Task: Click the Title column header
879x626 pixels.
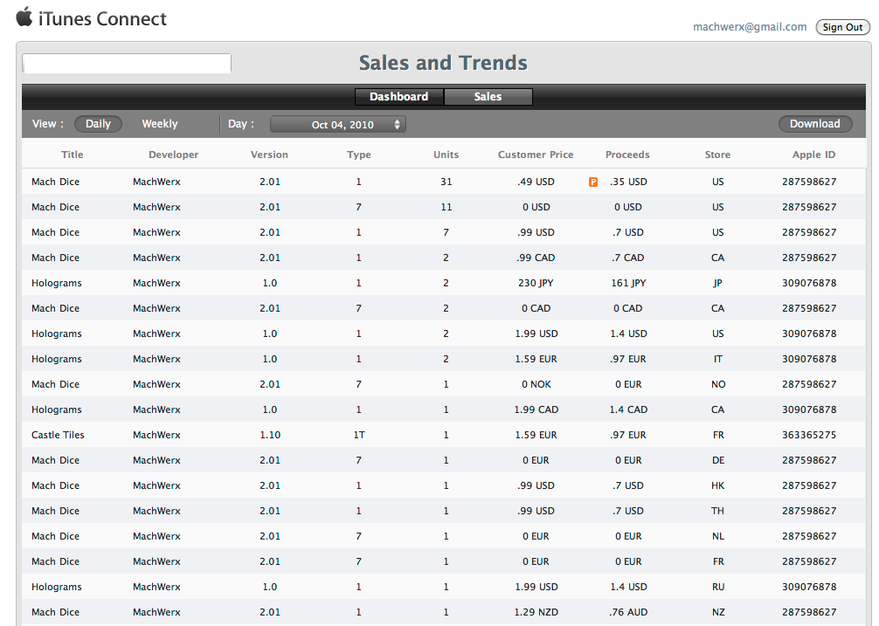Action: click(x=73, y=155)
